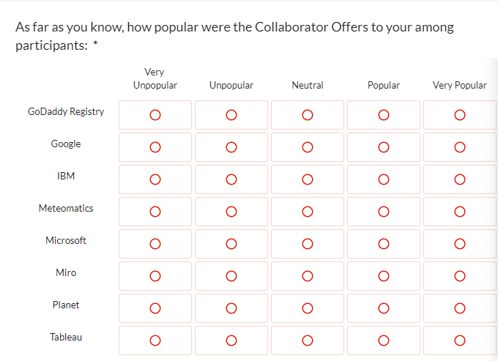Select Popular for GoDaddy Registry
The height and width of the screenshot is (361, 498).
click(384, 115)
